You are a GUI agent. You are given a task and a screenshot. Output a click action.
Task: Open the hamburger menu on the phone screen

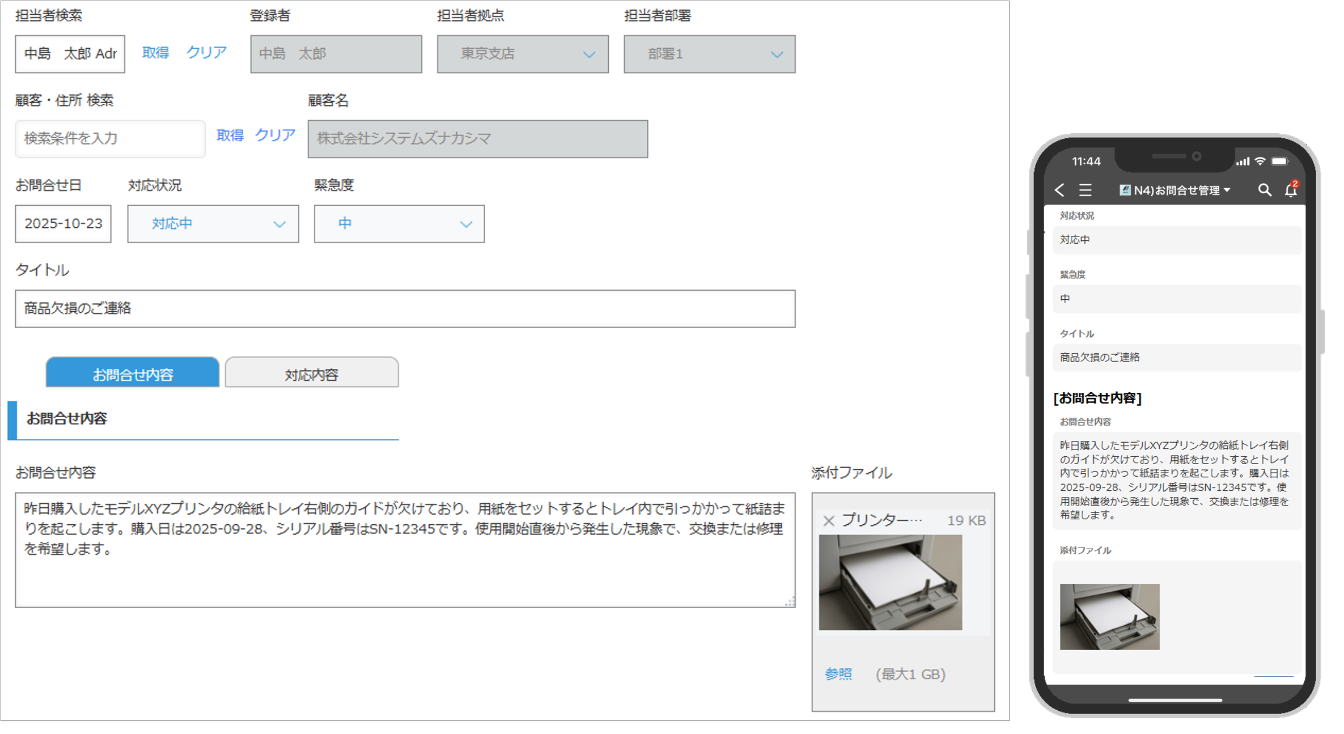1086,190
